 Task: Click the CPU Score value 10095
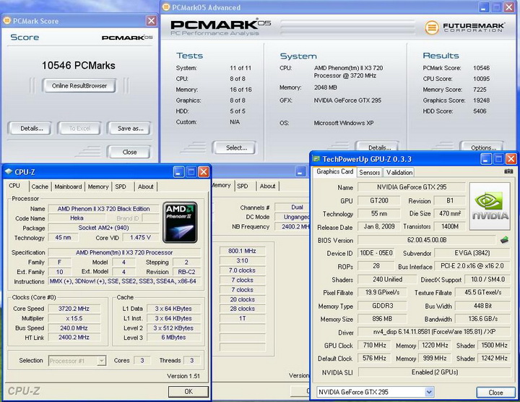pos(481,79)
